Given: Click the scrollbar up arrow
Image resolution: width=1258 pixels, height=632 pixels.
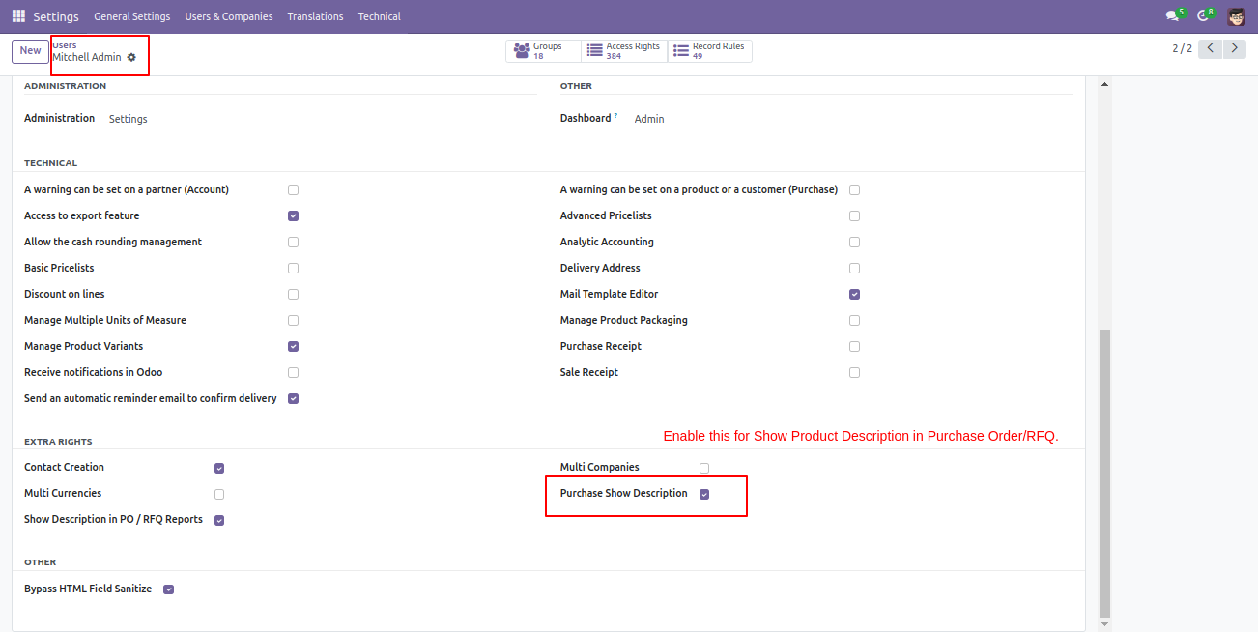Looking at the screenshot, I should [x=1105, y=84].
